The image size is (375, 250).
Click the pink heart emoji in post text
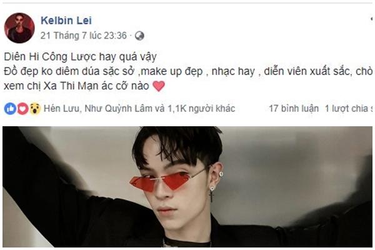159,86
